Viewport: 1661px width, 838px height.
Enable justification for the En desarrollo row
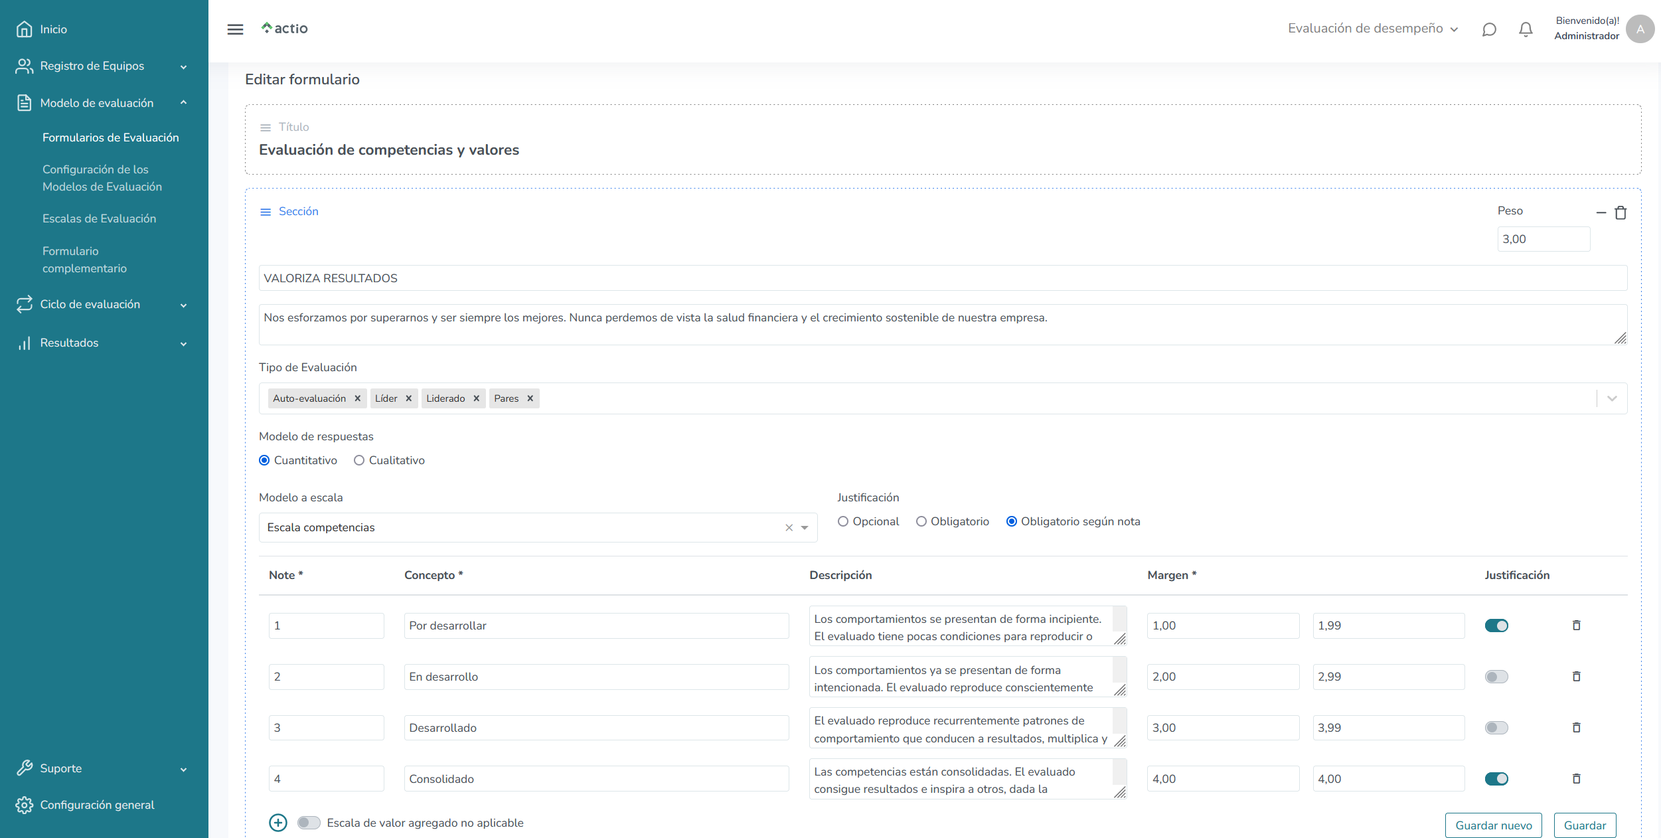[x=1496, y=677]
